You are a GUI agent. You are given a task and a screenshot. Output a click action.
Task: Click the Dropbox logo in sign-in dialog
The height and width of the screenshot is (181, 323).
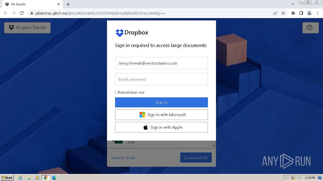click(x=132, y=33)
